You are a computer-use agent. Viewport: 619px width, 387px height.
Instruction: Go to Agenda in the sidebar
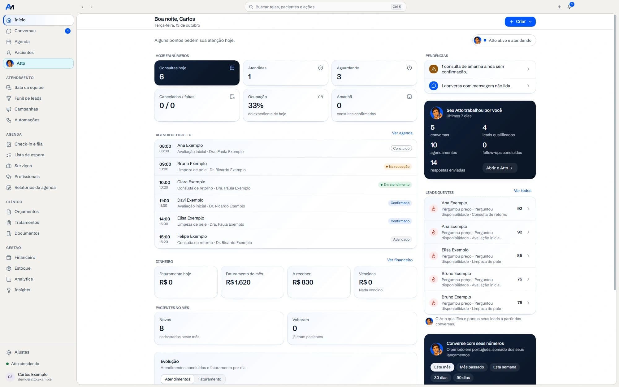pyautogui.click(x=38, y=42)
